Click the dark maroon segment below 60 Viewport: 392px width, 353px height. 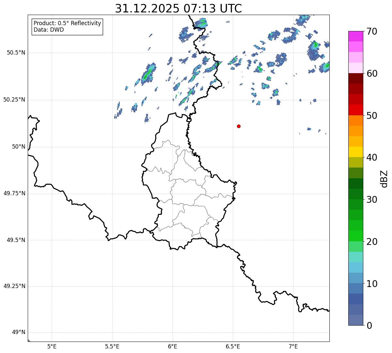pyautogui.click(x=355, y=78)
